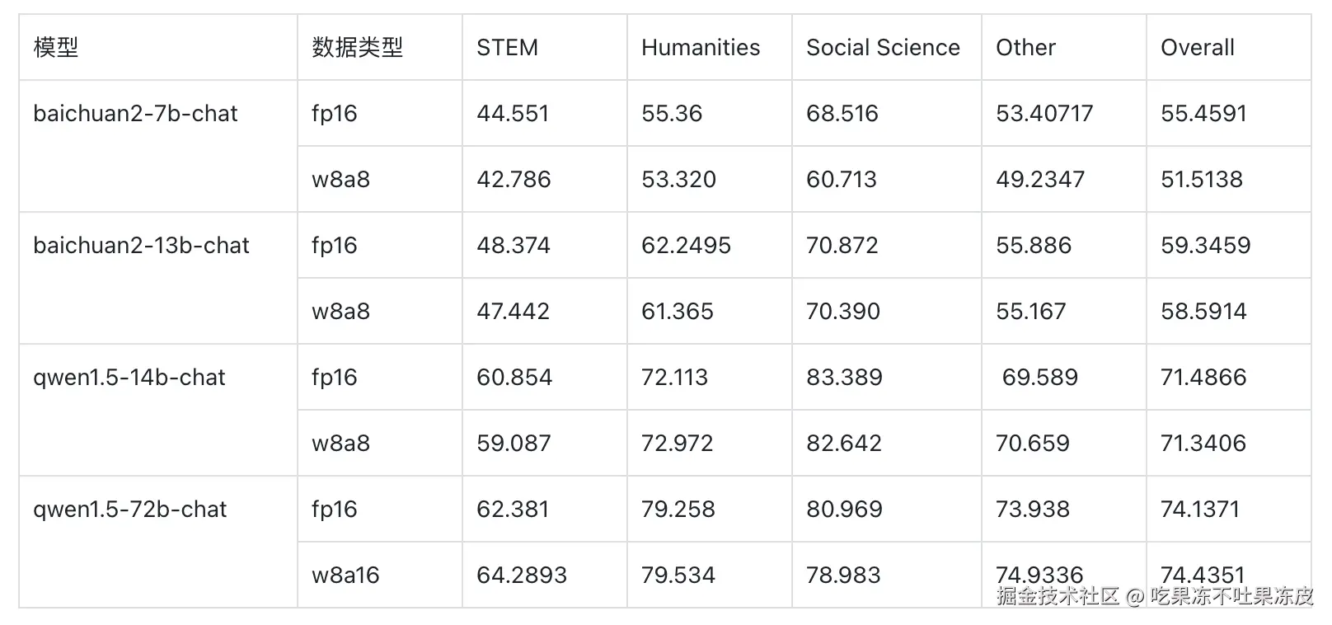Click the Overall column header
The height and width of the screenshot is (625, 1332).
1197,48
